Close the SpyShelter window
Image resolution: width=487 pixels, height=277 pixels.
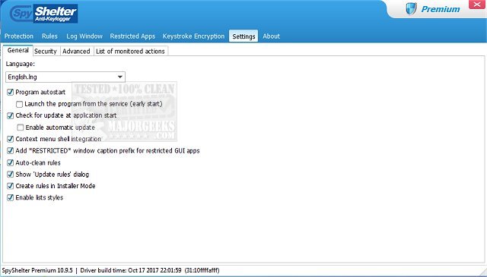[x=477, y=5]
